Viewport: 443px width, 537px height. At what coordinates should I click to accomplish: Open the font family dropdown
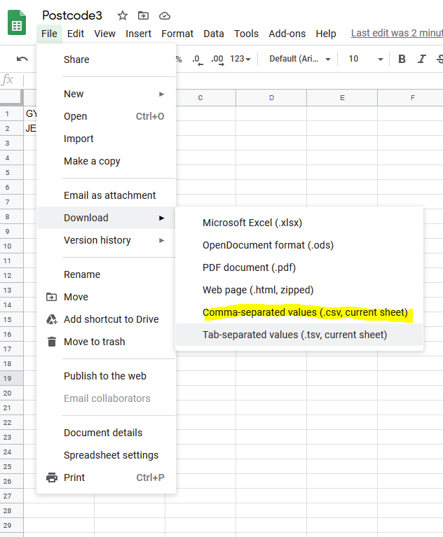pyautogui.click(x=299, y=59)
